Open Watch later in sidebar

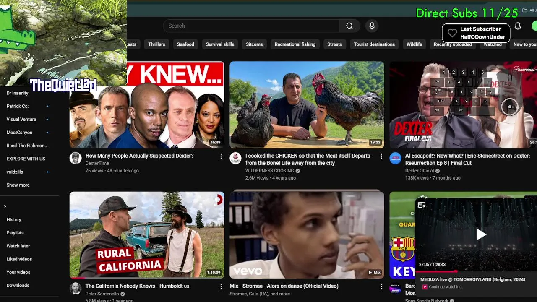[x=18, y=246]
